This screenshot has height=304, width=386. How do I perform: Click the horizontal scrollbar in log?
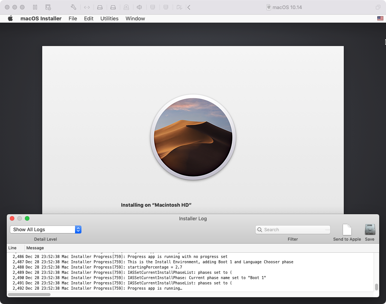tap(29, 294)
